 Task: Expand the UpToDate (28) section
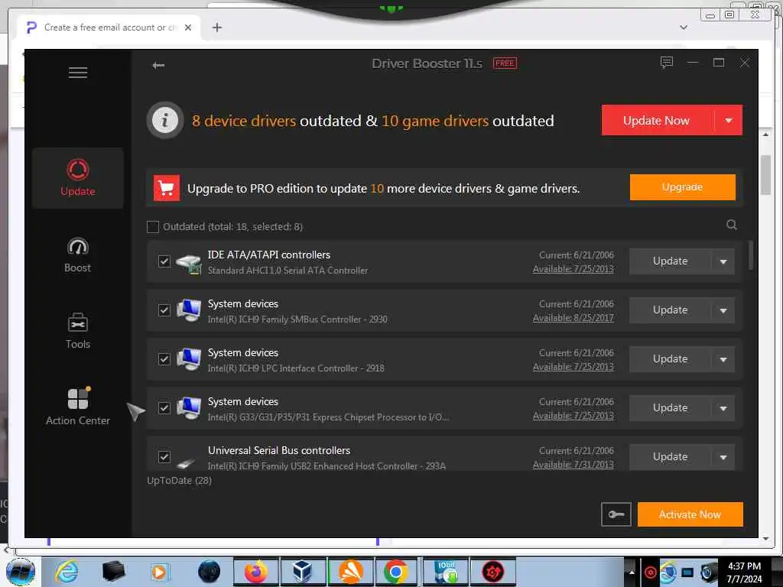point(179,480)
